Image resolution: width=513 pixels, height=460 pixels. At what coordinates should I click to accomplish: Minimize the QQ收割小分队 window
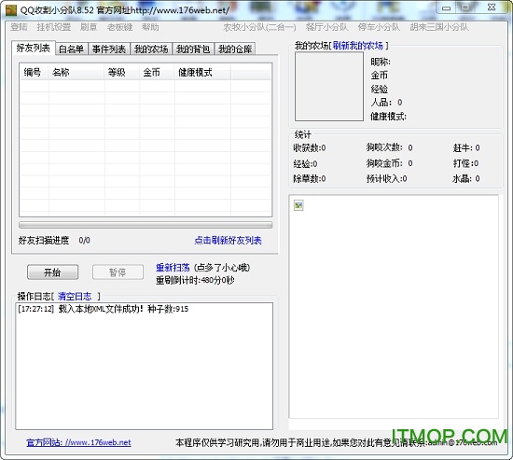(446, 7)
